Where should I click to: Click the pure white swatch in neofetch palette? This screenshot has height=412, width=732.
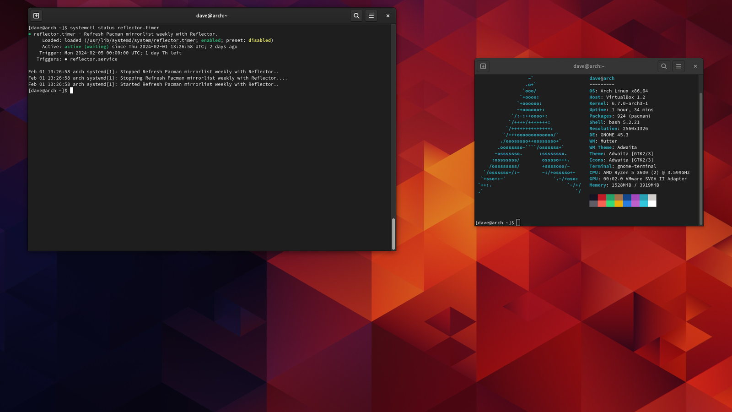[x=652, y=204]
